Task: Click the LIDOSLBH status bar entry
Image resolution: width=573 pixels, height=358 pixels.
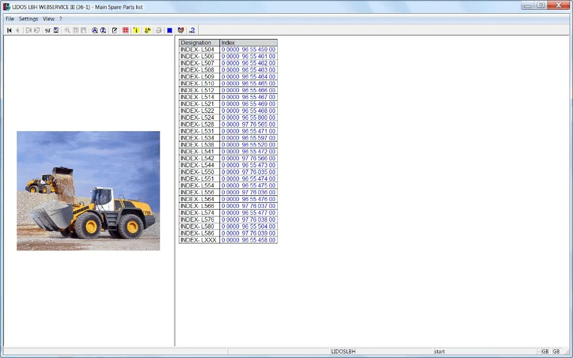Action: (382, 352)
